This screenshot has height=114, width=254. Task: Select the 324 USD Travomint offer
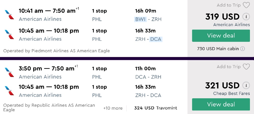pos(155,108)
